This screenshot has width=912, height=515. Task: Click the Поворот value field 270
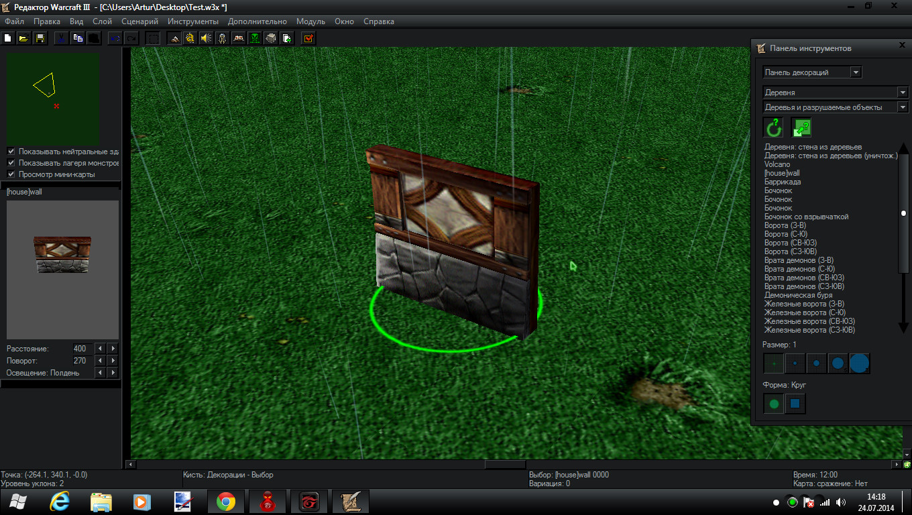82,361
